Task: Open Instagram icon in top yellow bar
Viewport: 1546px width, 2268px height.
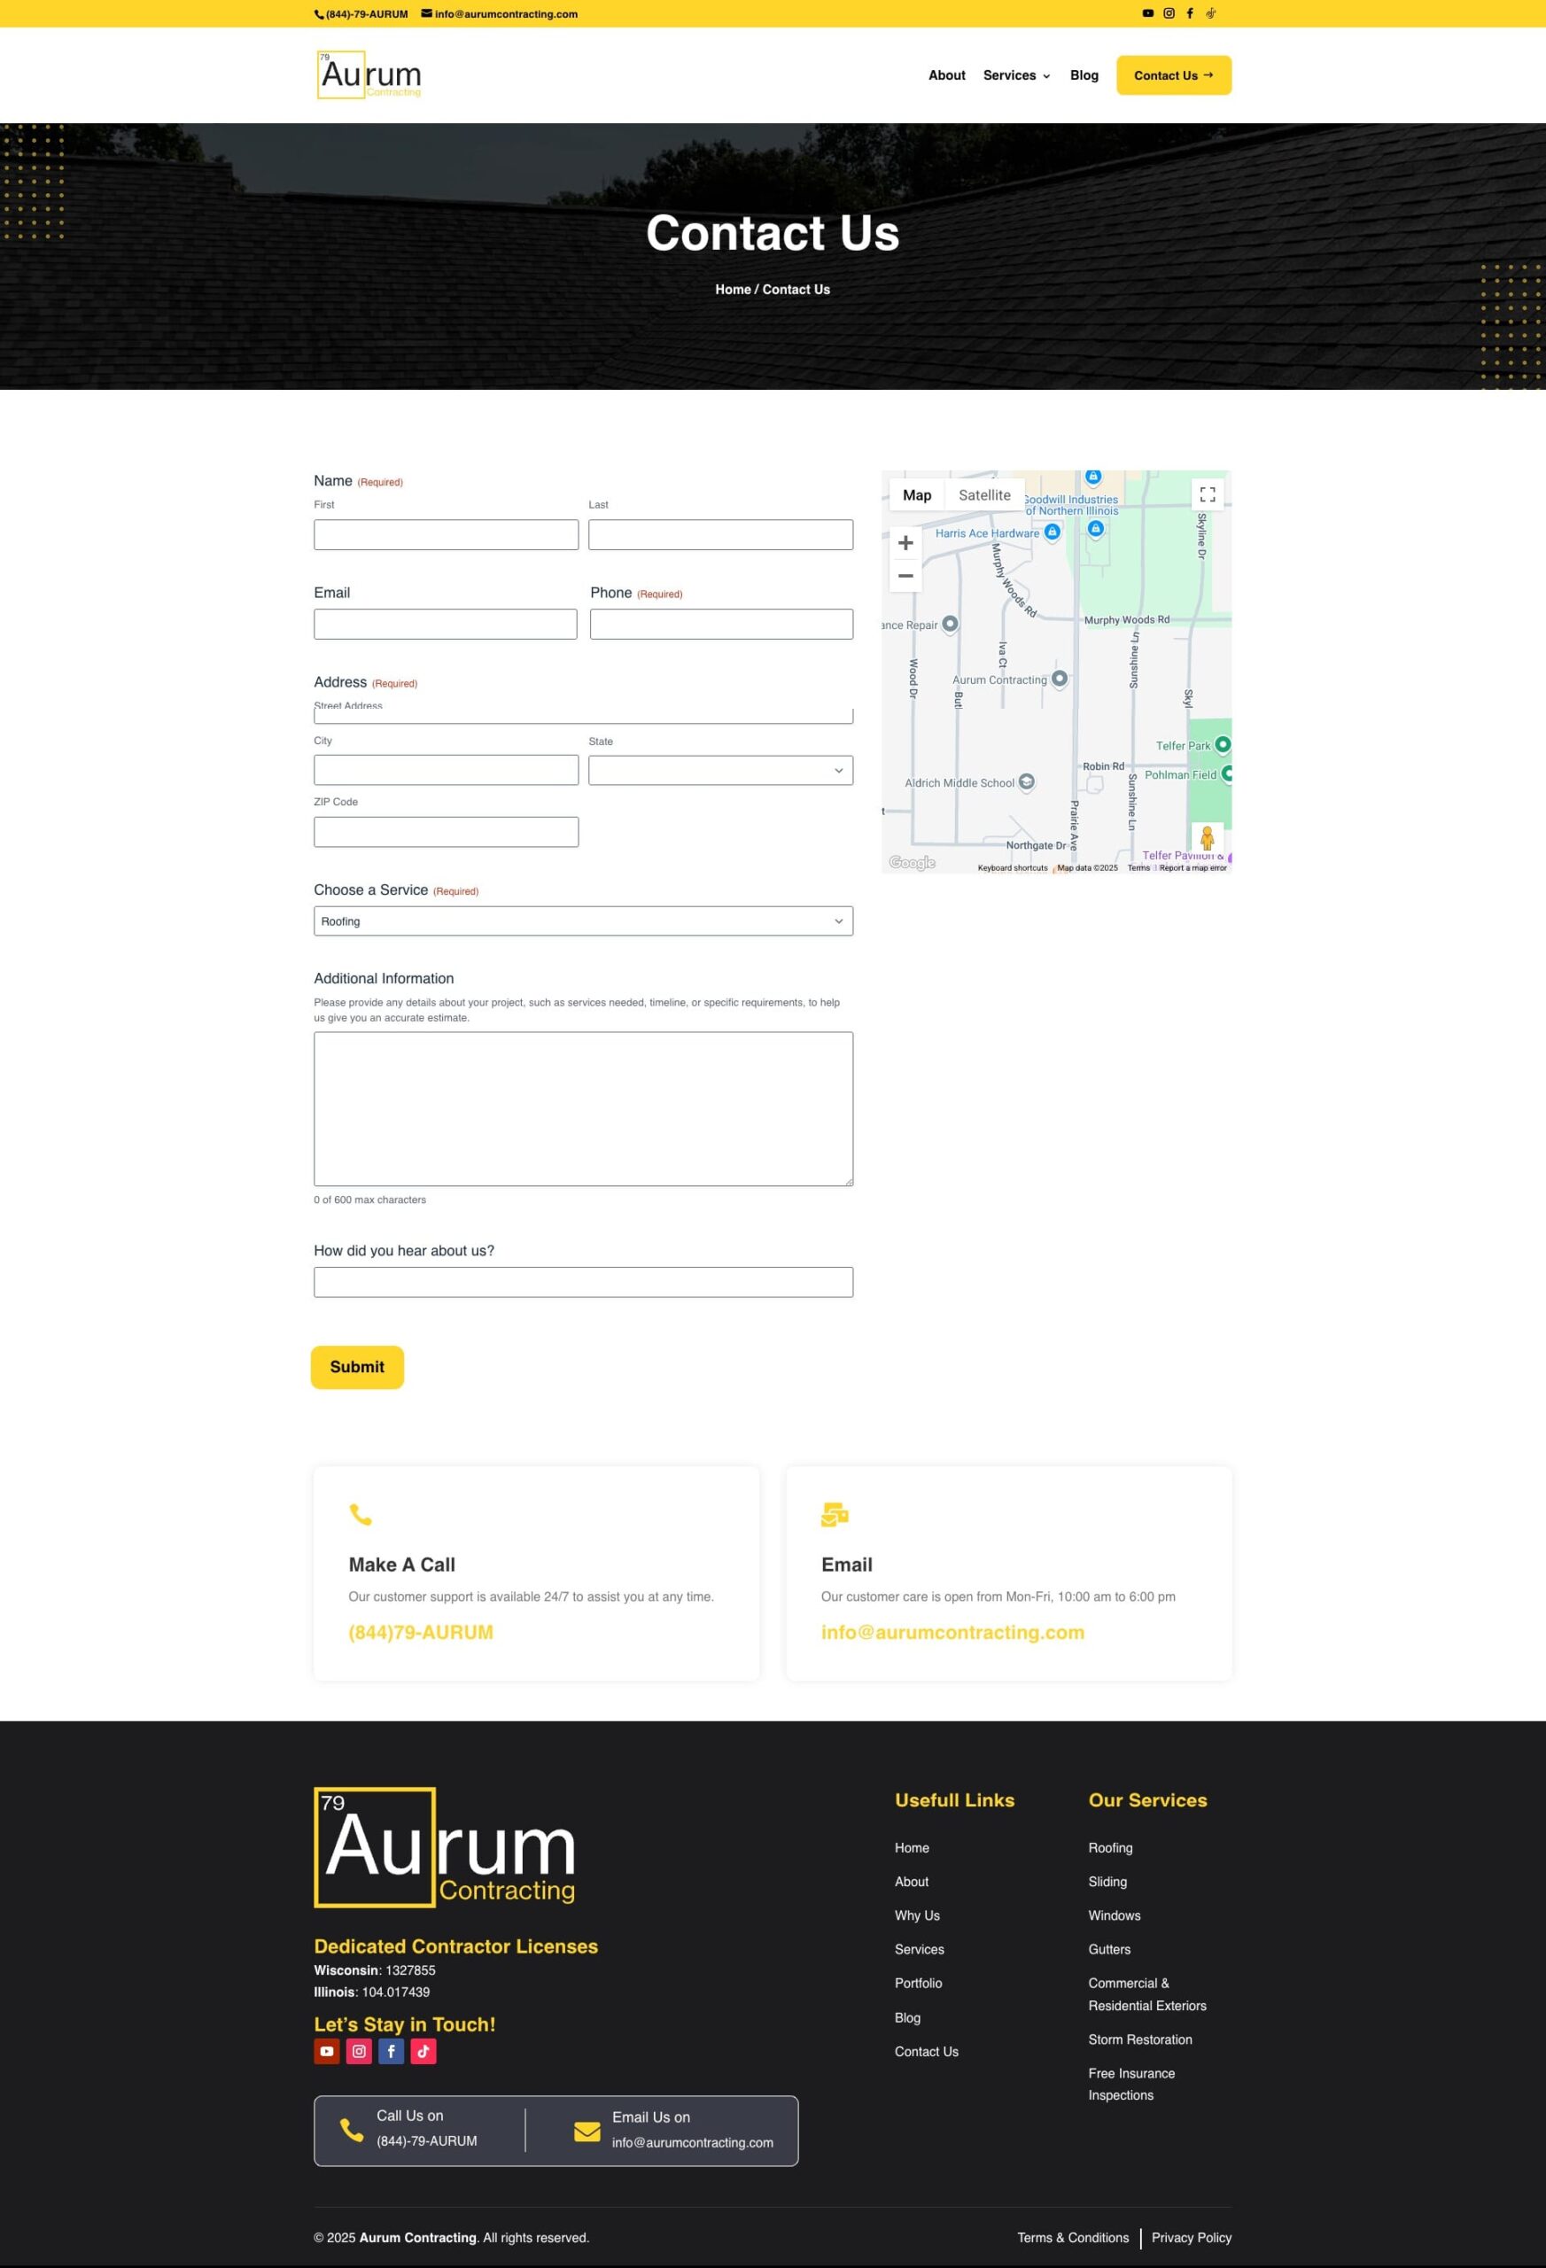Action: click(x=1169, y=13)
